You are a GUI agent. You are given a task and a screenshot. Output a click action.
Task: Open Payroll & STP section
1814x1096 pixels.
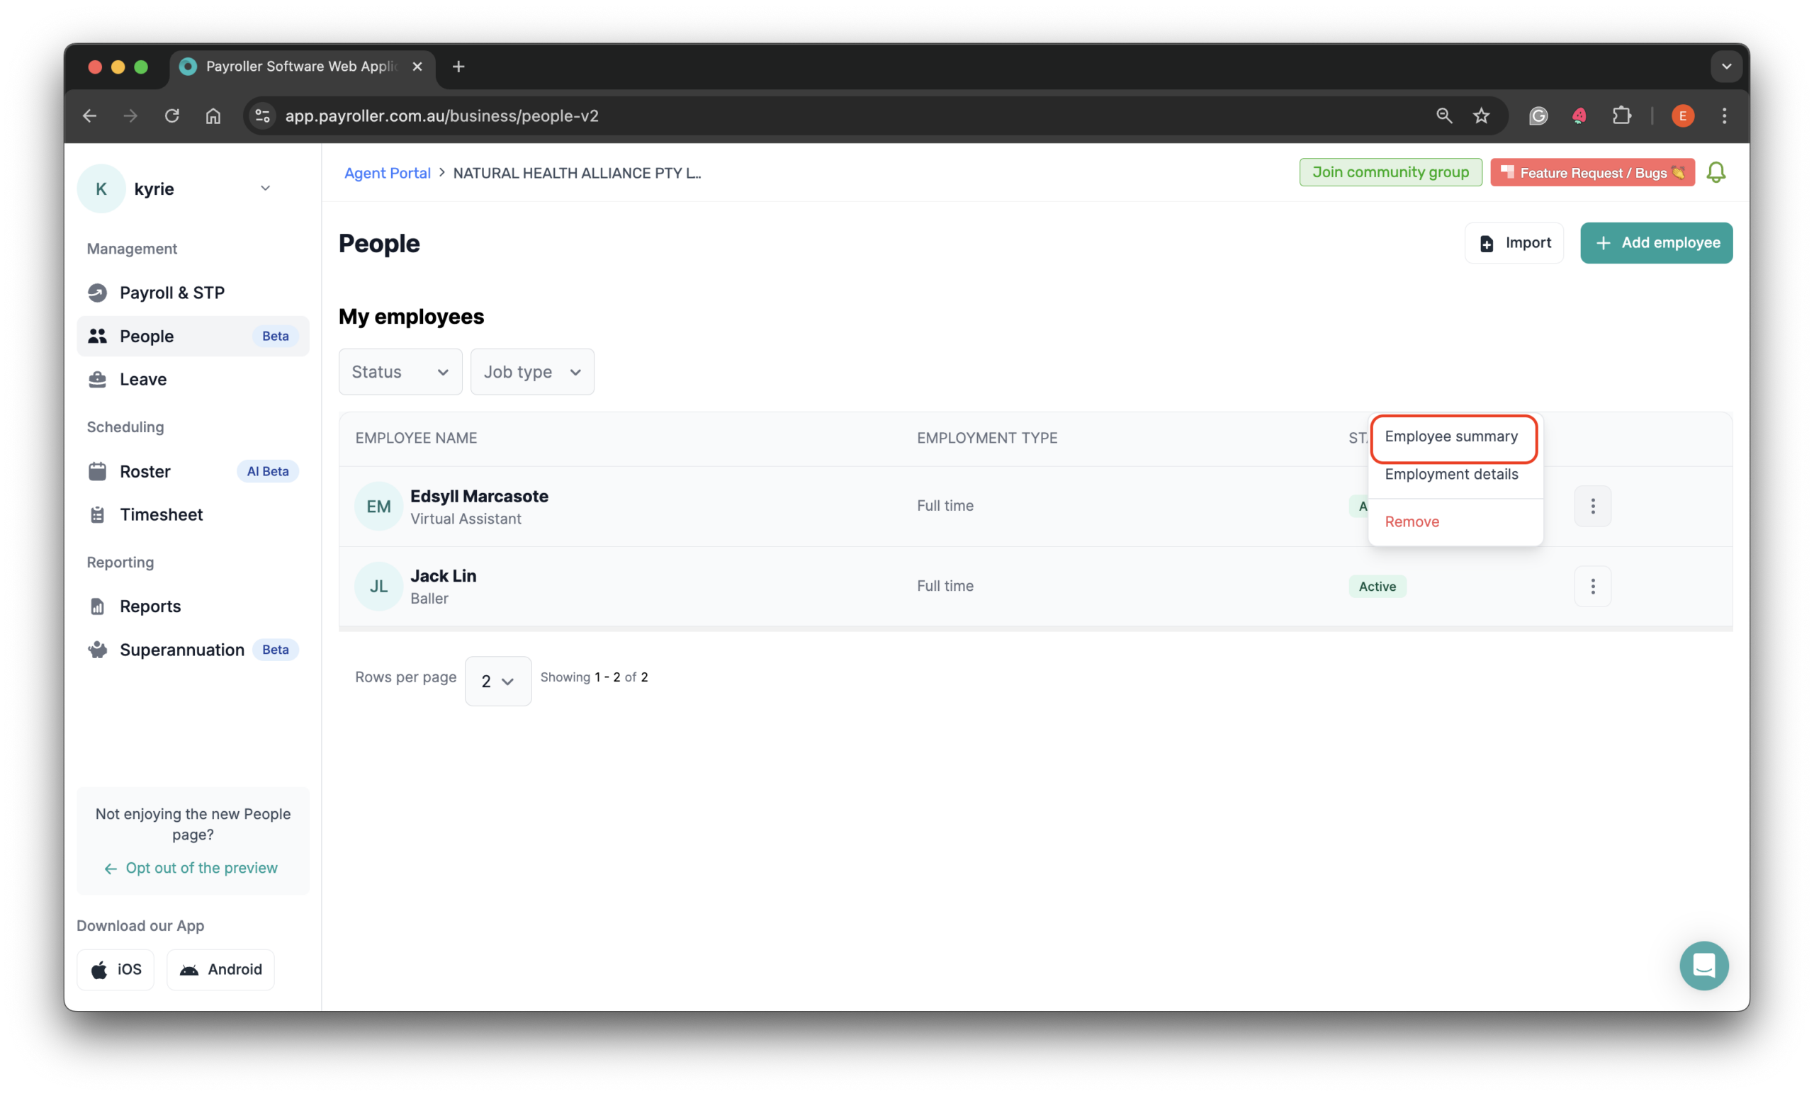171,293
